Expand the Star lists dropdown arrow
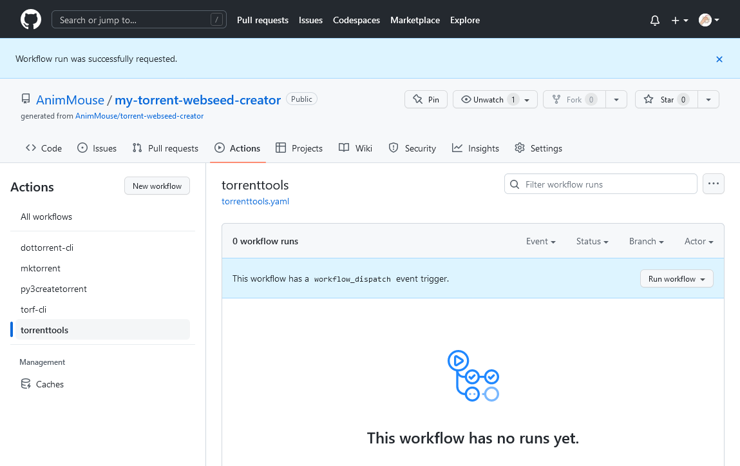 [x=708, y=100]
